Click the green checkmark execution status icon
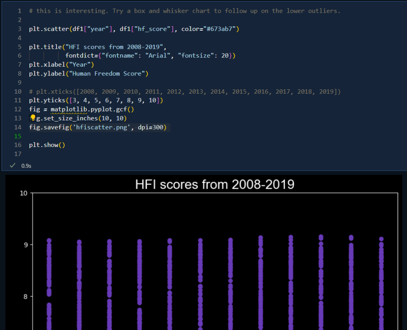 pos(12,165)
